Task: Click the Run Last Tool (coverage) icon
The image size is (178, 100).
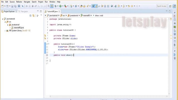Action: pos(65,6)
